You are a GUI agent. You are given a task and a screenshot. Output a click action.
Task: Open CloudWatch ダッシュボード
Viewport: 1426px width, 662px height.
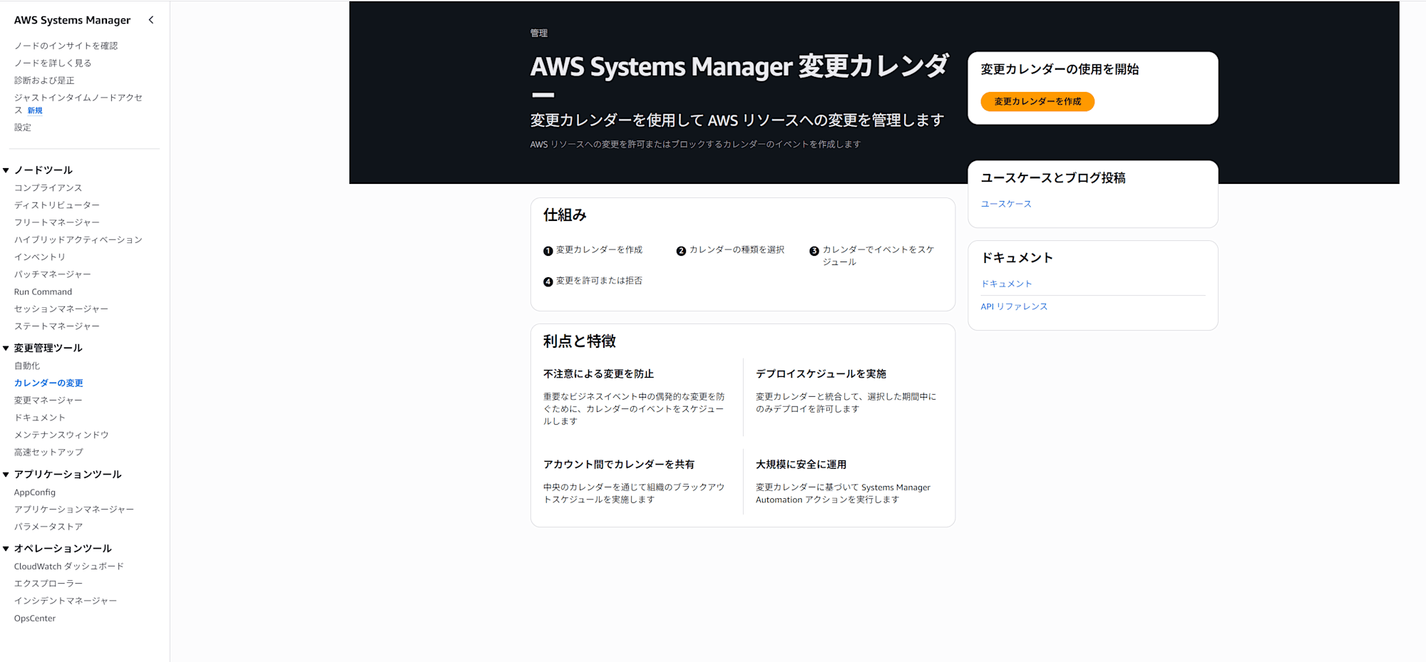coord(68,566)
